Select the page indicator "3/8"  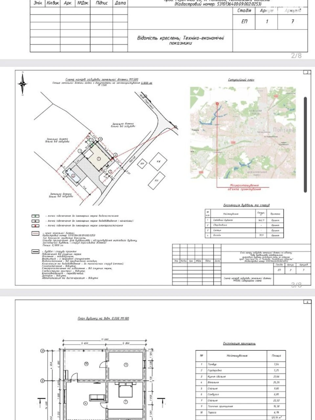296,285
